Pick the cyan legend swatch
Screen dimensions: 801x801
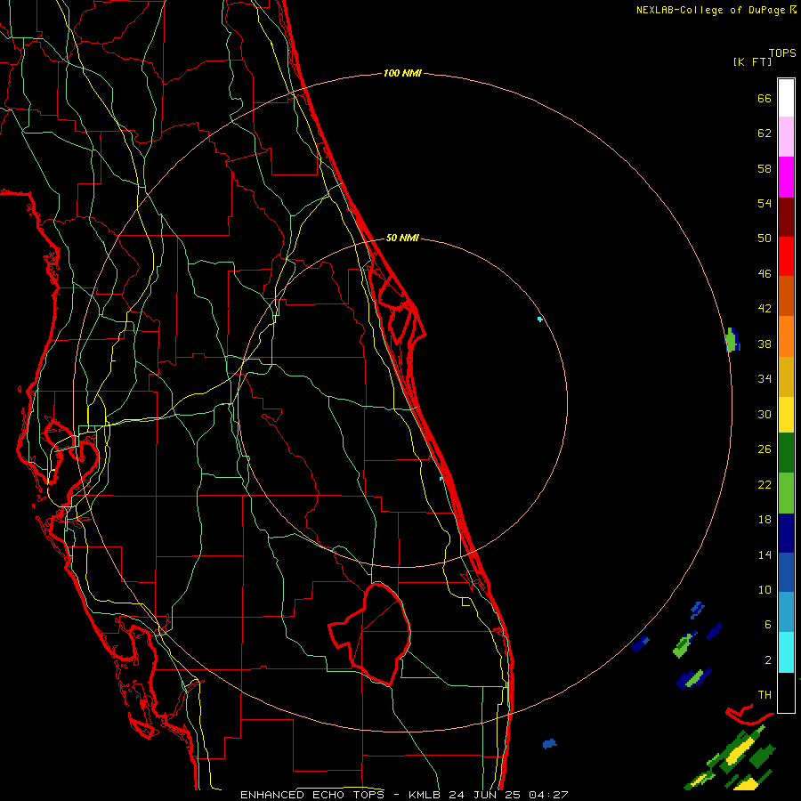click(x=786, y=652)
